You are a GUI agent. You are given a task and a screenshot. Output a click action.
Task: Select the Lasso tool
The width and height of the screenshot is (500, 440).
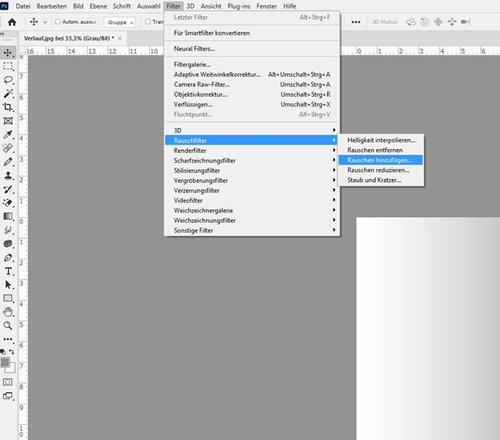(8, 79)
